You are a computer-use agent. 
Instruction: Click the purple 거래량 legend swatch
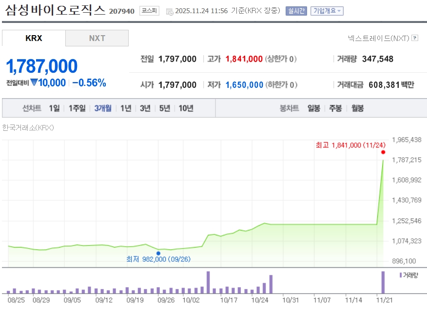pyautogui.click(x=400, y=275)
